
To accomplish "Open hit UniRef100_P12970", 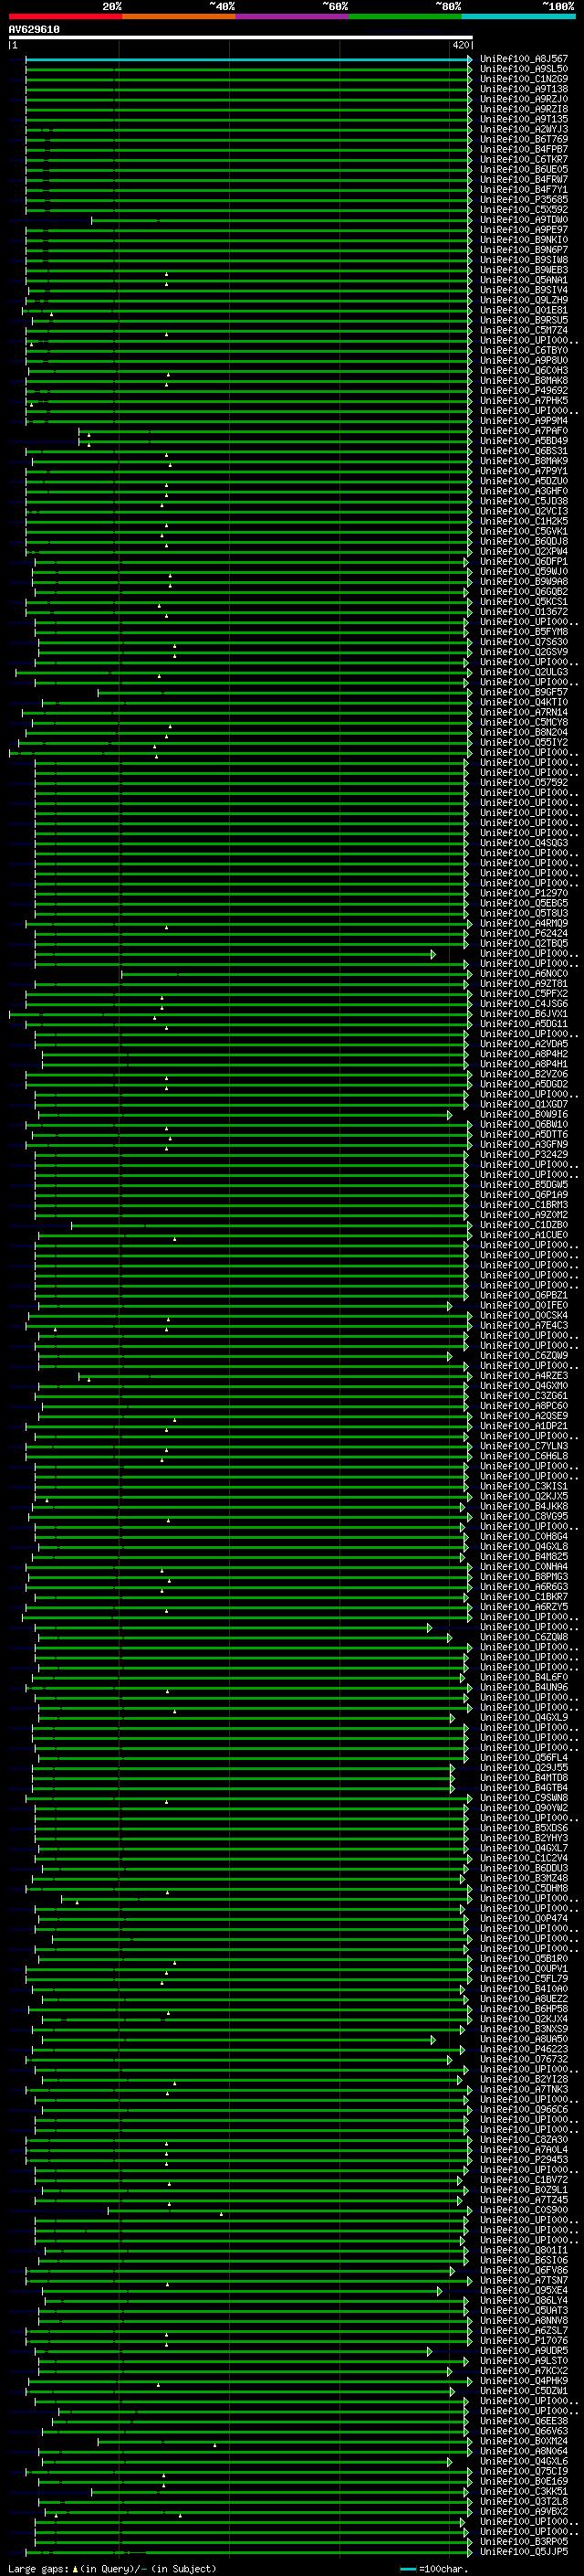I will coord(524,893).
